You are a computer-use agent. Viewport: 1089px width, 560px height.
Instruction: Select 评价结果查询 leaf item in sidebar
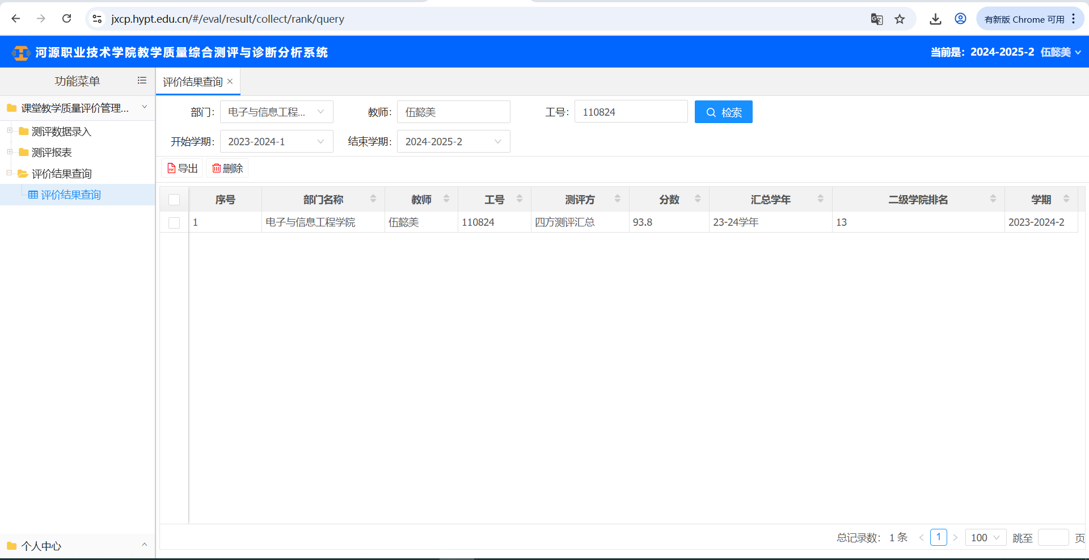point(70,195)
